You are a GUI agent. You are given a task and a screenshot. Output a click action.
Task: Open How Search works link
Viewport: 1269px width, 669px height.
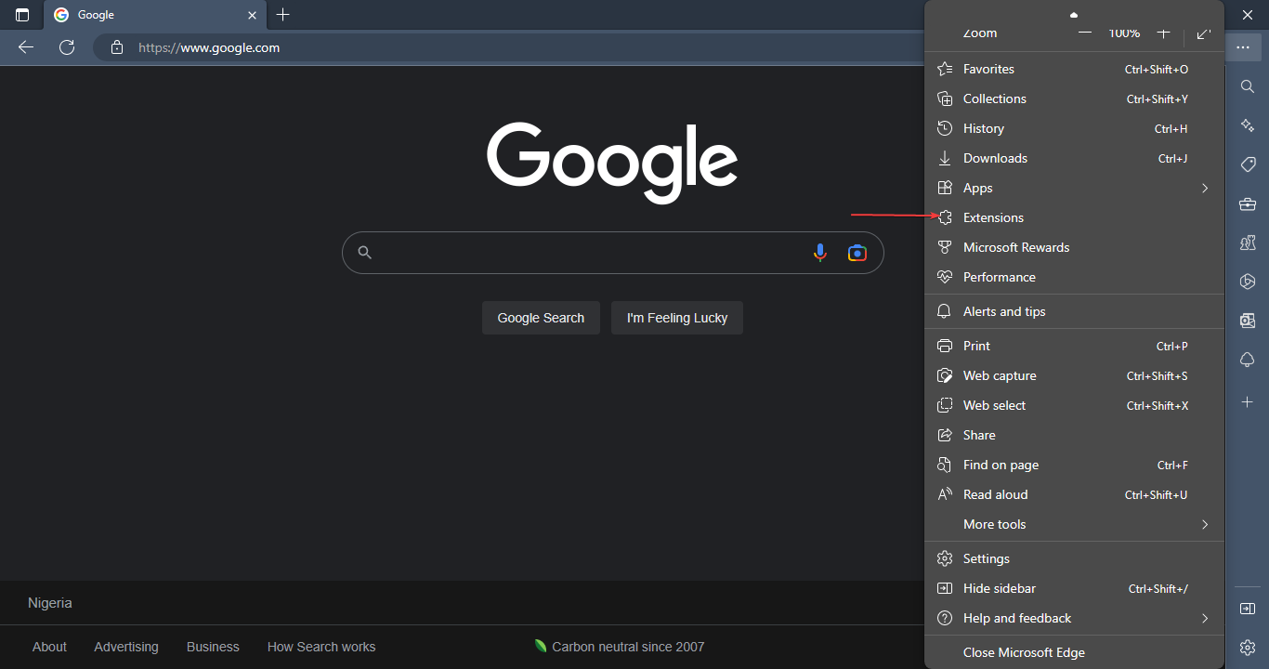(321, 647)
